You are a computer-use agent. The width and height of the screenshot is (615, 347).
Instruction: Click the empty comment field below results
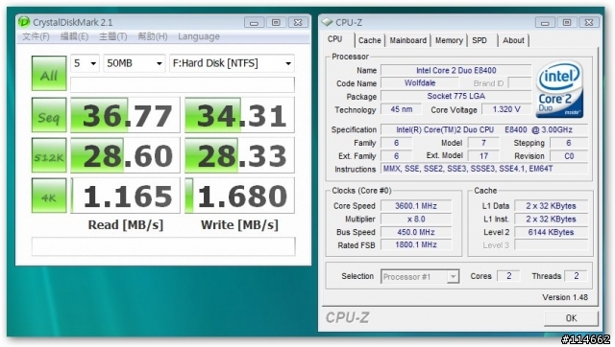coord(163,246)
